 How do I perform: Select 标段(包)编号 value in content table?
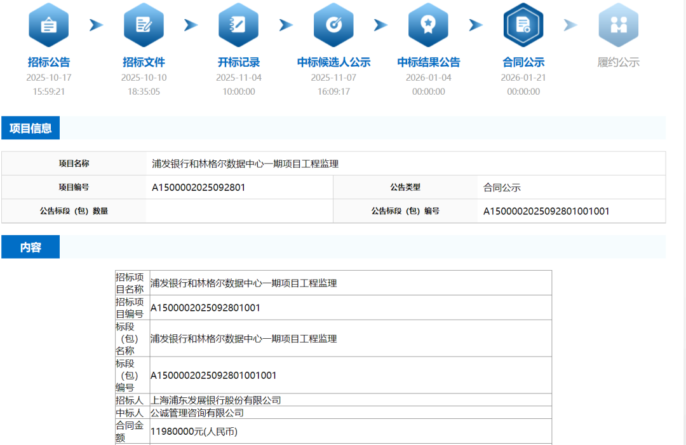213,375
